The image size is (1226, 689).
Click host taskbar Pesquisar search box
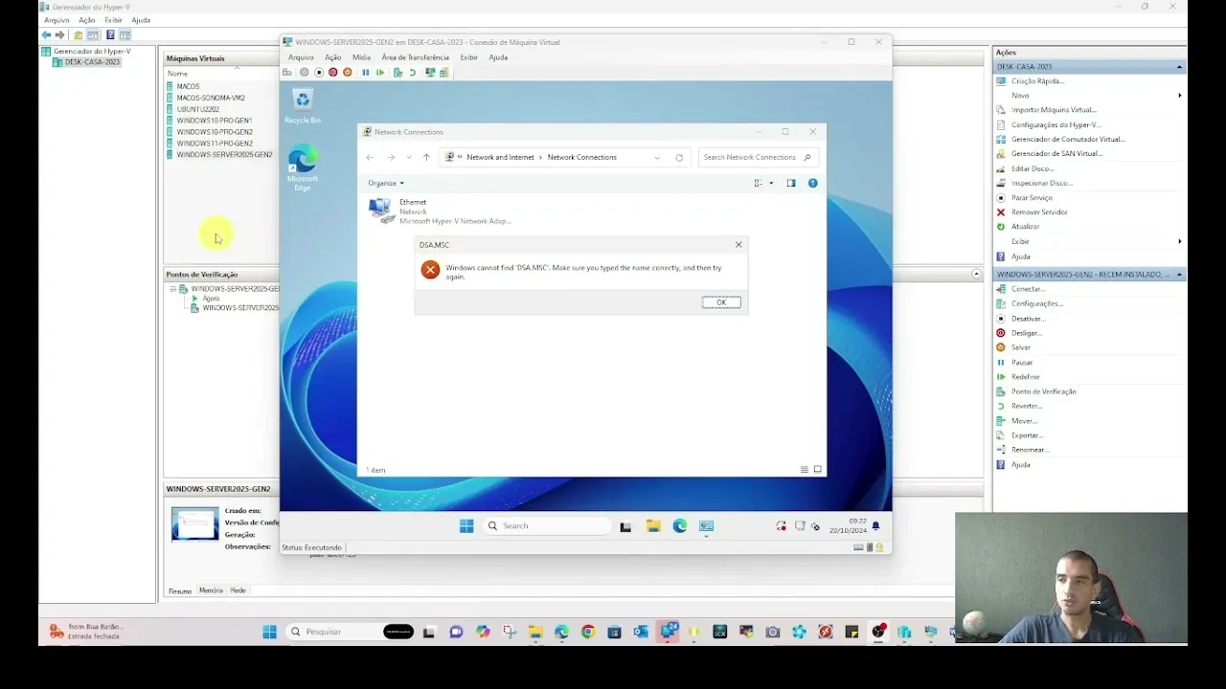click(x=350, y=632)
